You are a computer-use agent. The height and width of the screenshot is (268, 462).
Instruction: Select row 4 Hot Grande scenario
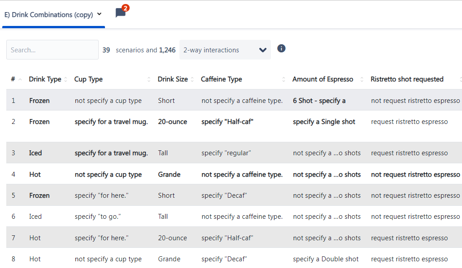click(234, 174)
